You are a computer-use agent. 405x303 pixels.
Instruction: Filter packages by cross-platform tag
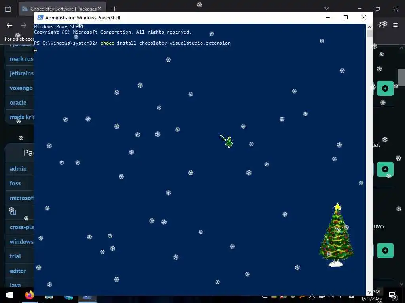[22, 227]
